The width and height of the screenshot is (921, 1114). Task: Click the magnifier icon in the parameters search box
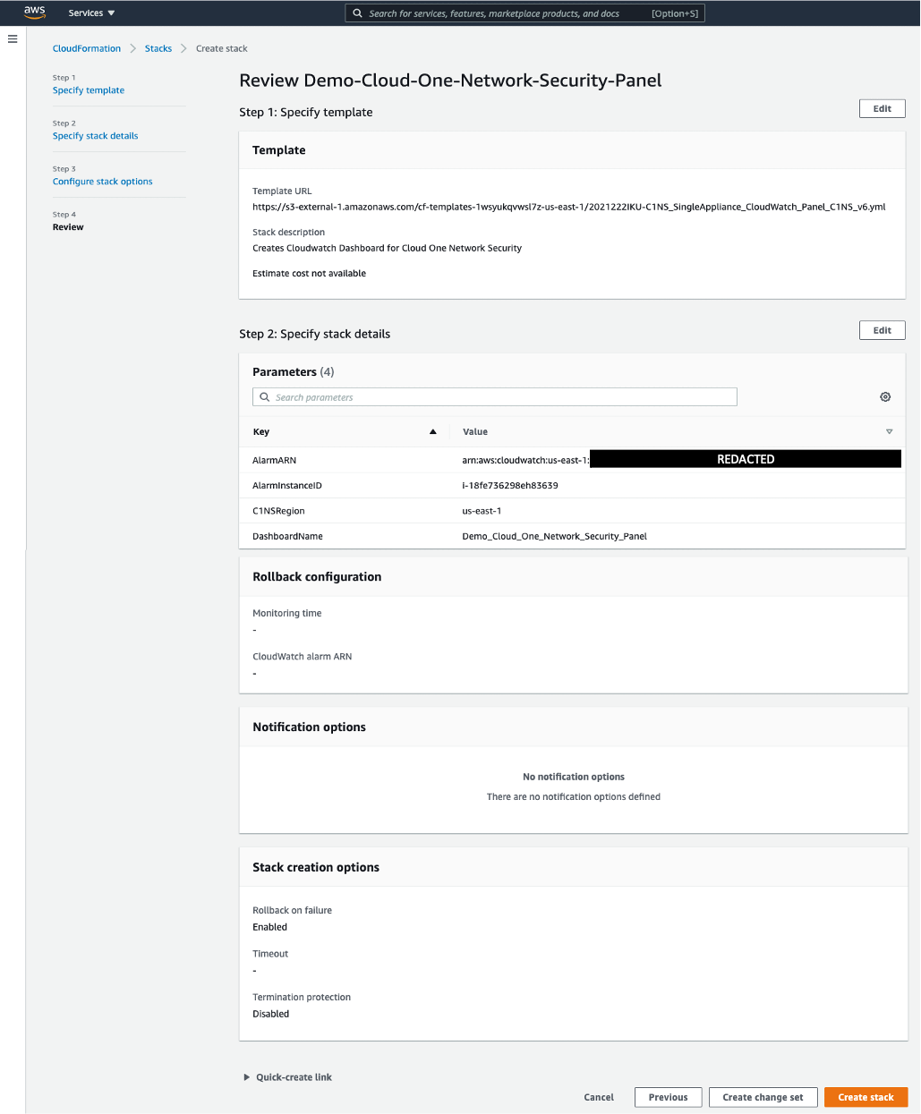point(265,397)
